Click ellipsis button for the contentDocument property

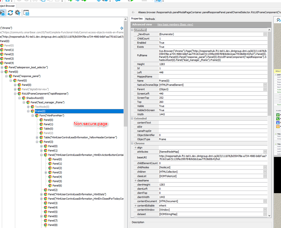[265, 201]
